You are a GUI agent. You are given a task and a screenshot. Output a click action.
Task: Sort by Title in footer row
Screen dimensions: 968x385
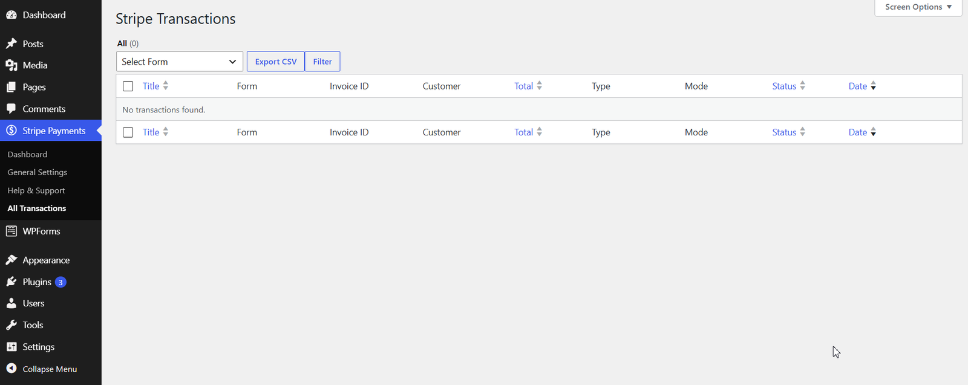[x=151, y=132]
